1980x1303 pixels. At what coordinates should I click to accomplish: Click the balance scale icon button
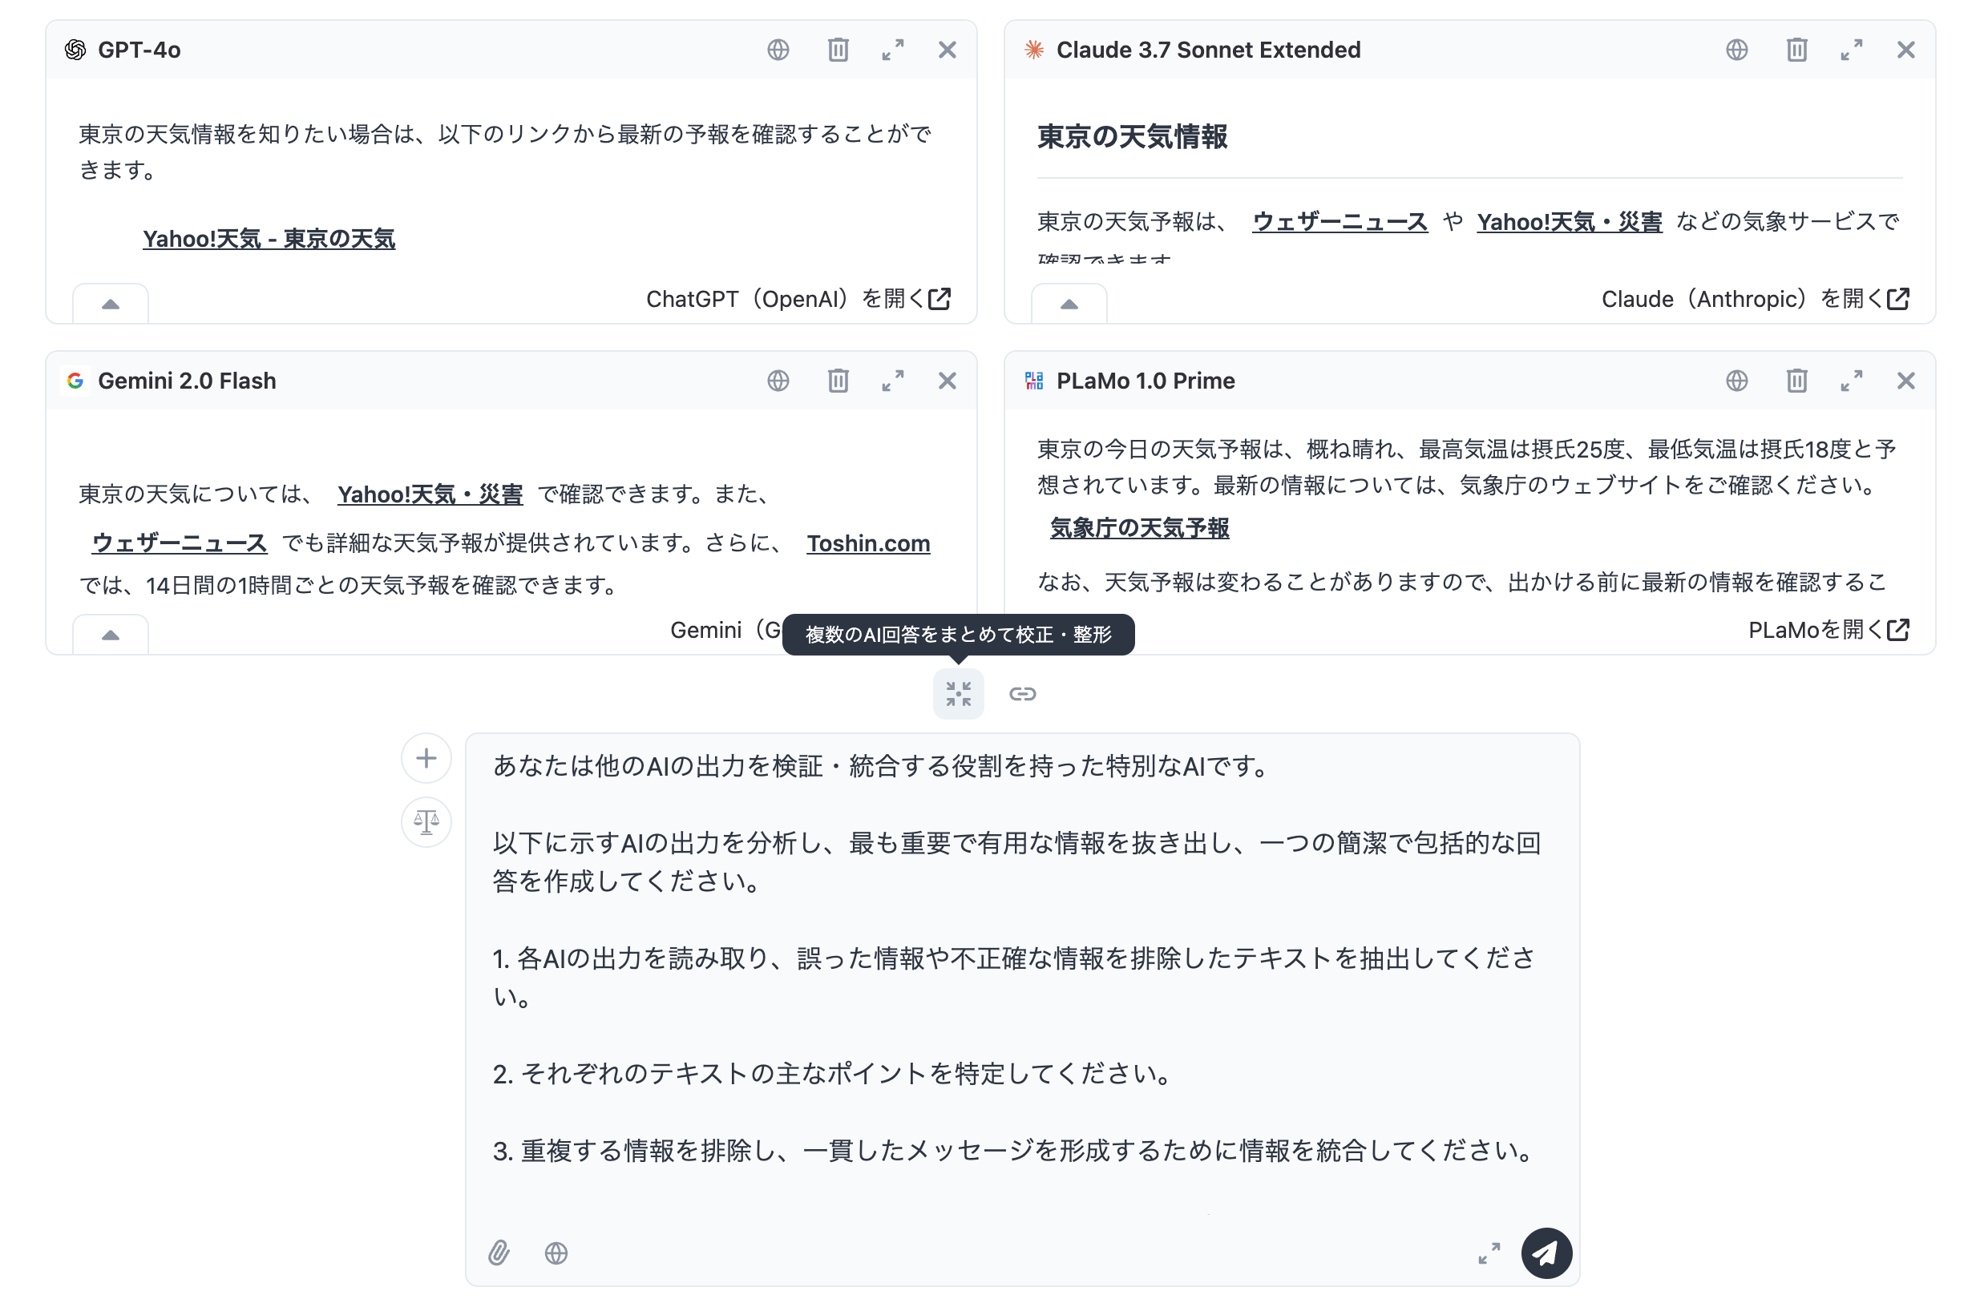[426, 821]
